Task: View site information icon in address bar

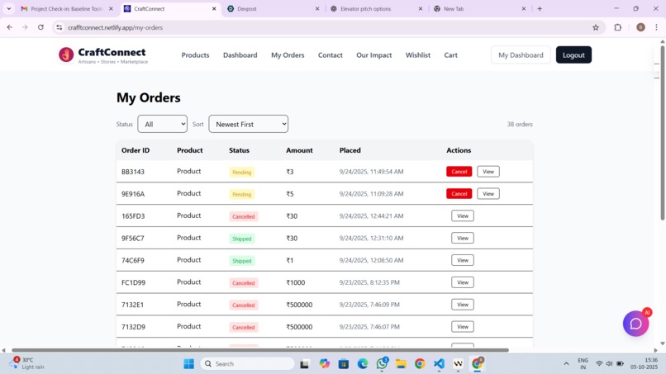Action: pos(59,27)
